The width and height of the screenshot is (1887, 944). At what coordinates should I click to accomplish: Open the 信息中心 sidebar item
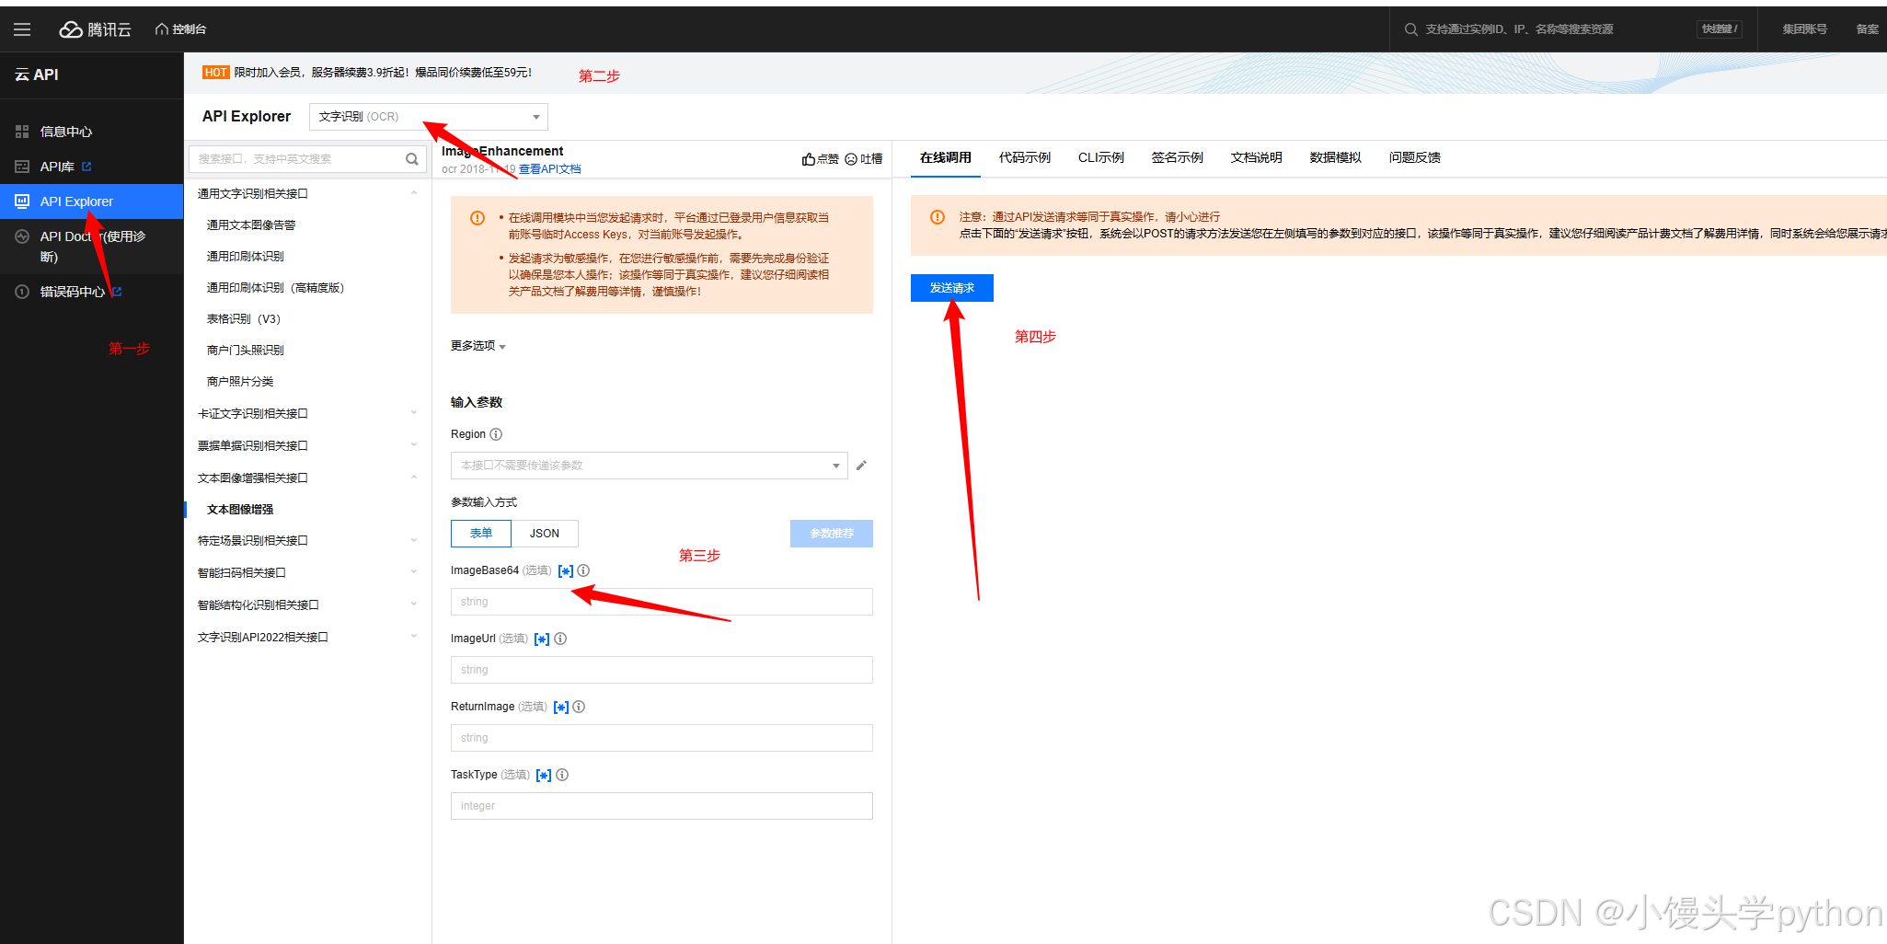tap(66, 132)
